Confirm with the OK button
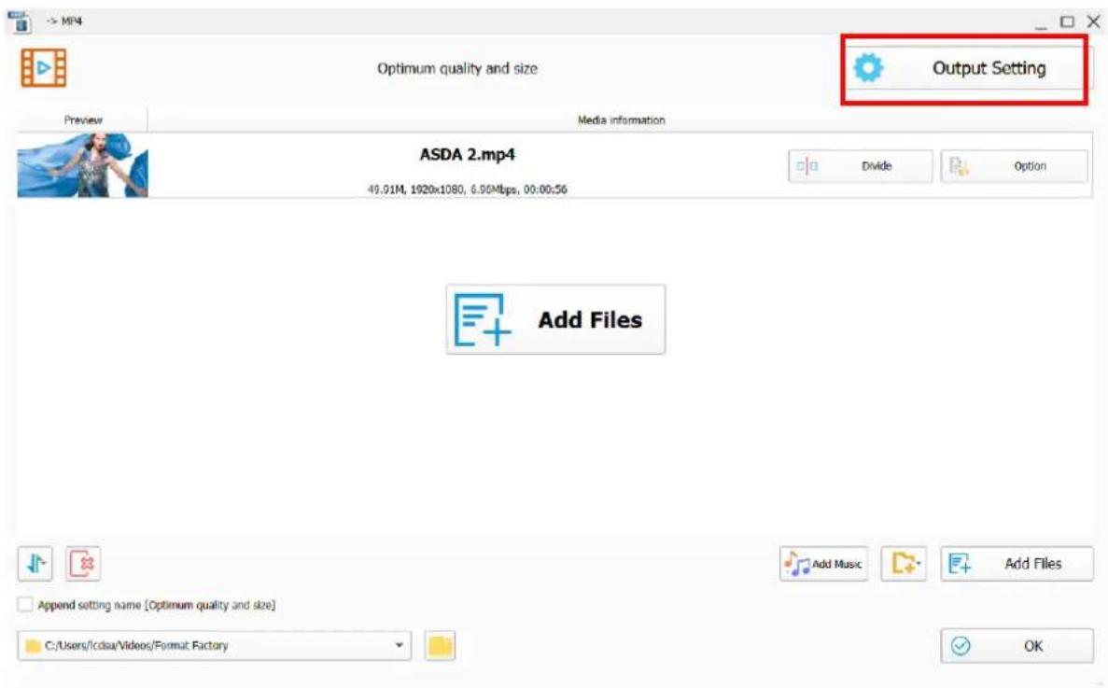 tap(1017, 646)
